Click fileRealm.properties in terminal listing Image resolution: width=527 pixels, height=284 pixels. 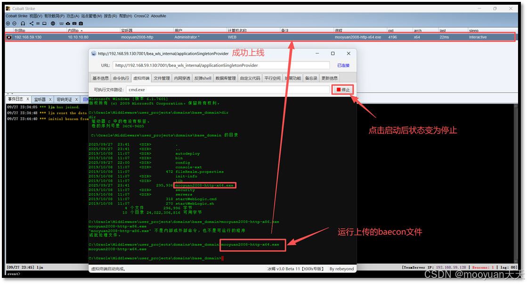pyautogui.click(x=199, y=172)
